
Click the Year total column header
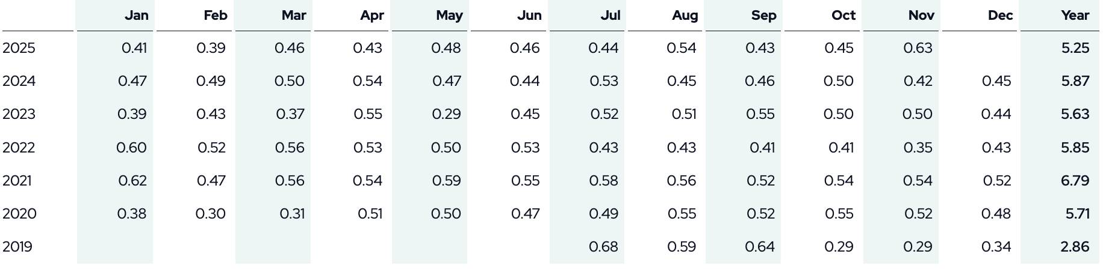pos(1075,16)
